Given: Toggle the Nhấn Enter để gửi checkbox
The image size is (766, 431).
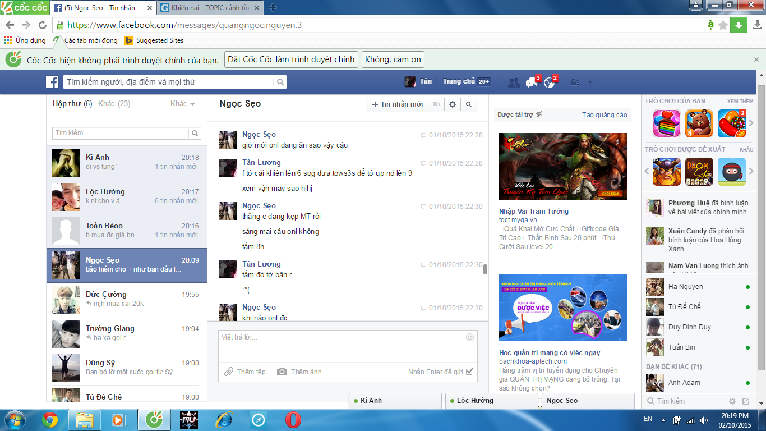Looking at the screenshot, I should (x=469, y=372).
